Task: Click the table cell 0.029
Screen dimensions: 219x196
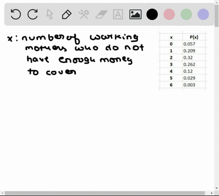Action: [194, 78]
